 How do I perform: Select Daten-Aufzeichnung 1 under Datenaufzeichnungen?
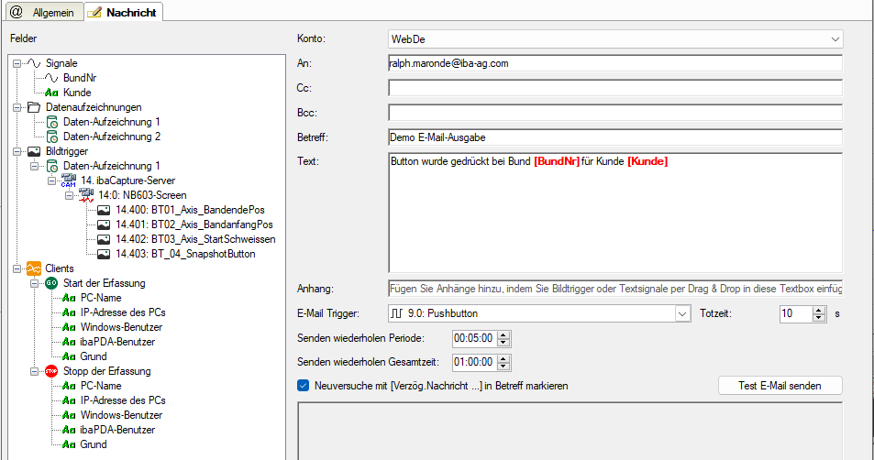(x=112, y=122)
